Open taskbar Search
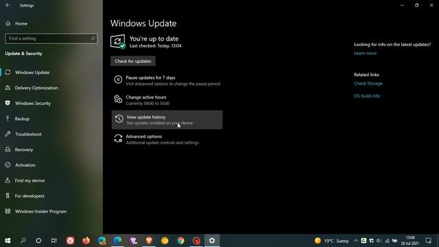 [23, 241]
